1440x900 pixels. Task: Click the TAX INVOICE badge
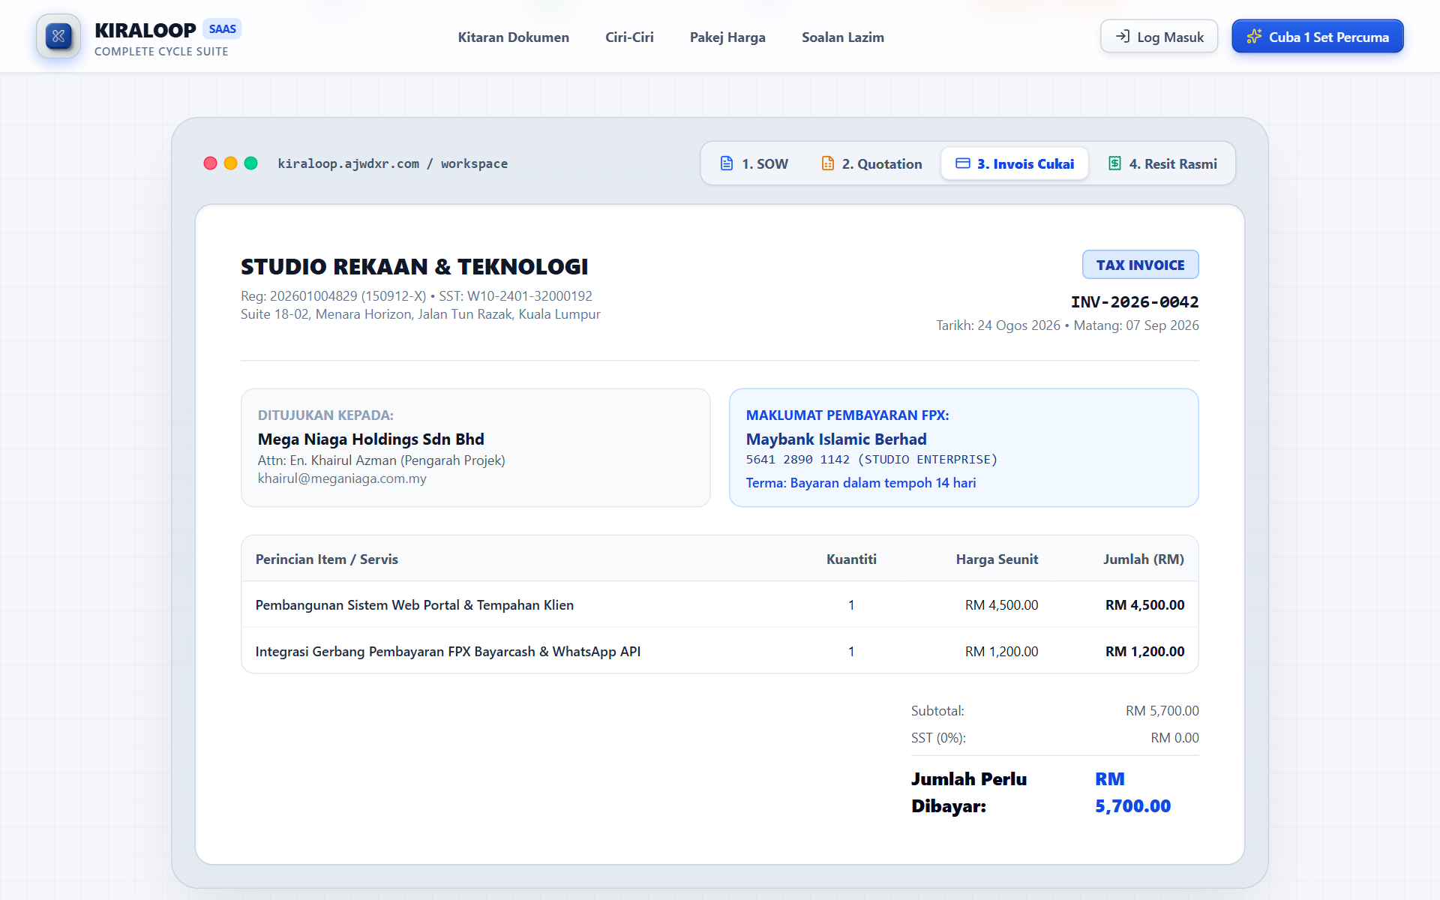(x=1140, y=265)
